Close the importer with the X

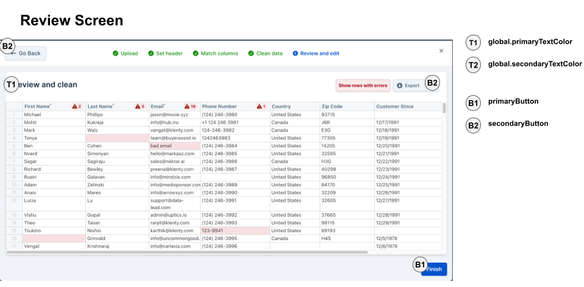click(441, 51)
